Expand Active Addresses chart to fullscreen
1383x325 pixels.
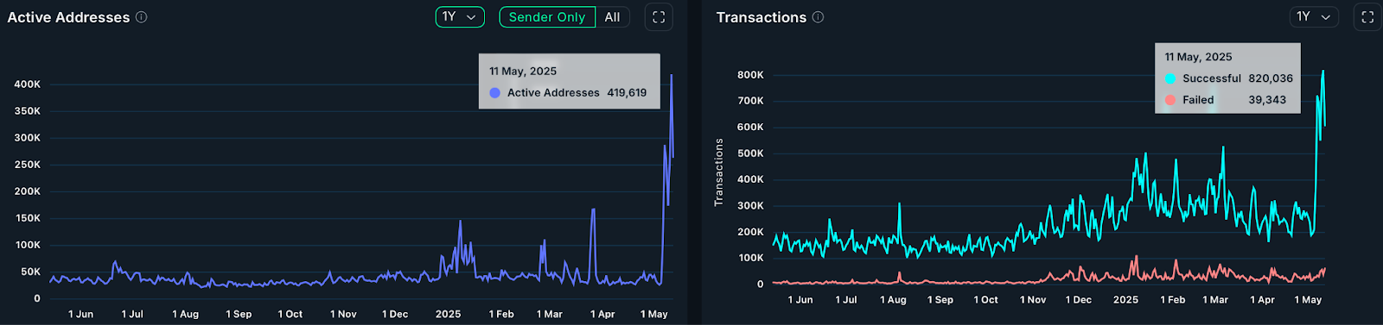[x=659, y=17]
